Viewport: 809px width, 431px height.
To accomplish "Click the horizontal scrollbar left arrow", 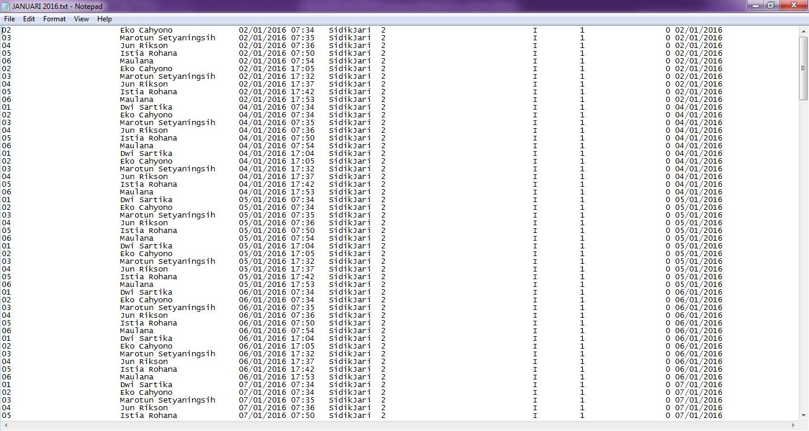I will (x=5, y=426).
